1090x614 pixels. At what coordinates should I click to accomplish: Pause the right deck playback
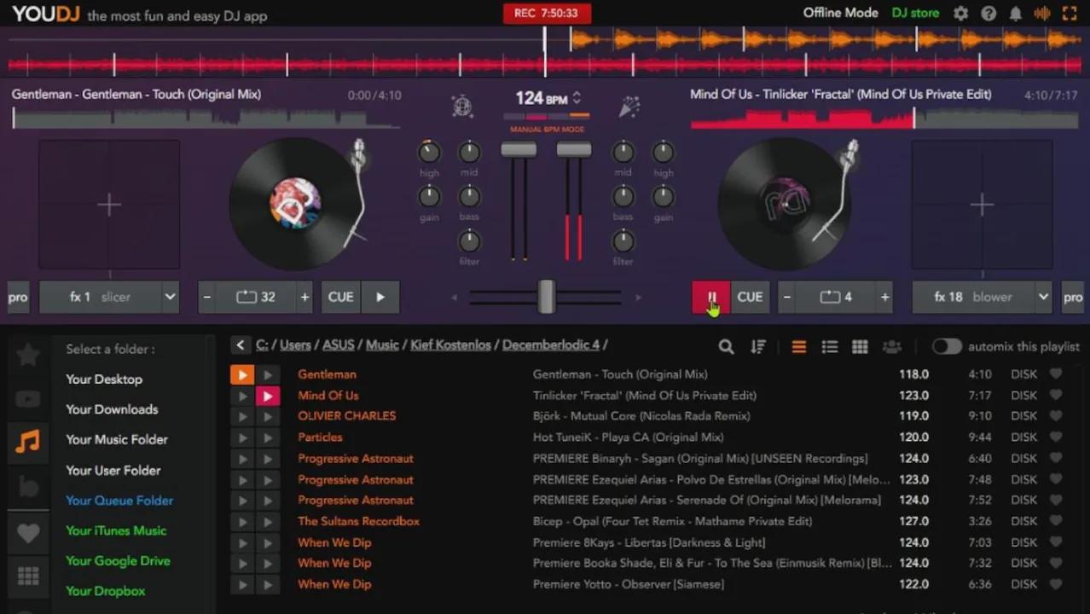[x=711, y=297]
